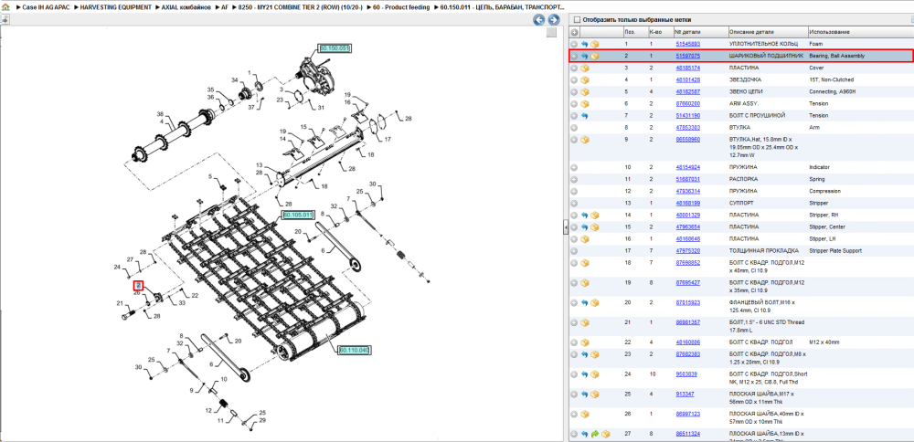Click the export diagram icon under the breadcrumb
The width and height of the screenshot is (914, 442).
[5, 19]
